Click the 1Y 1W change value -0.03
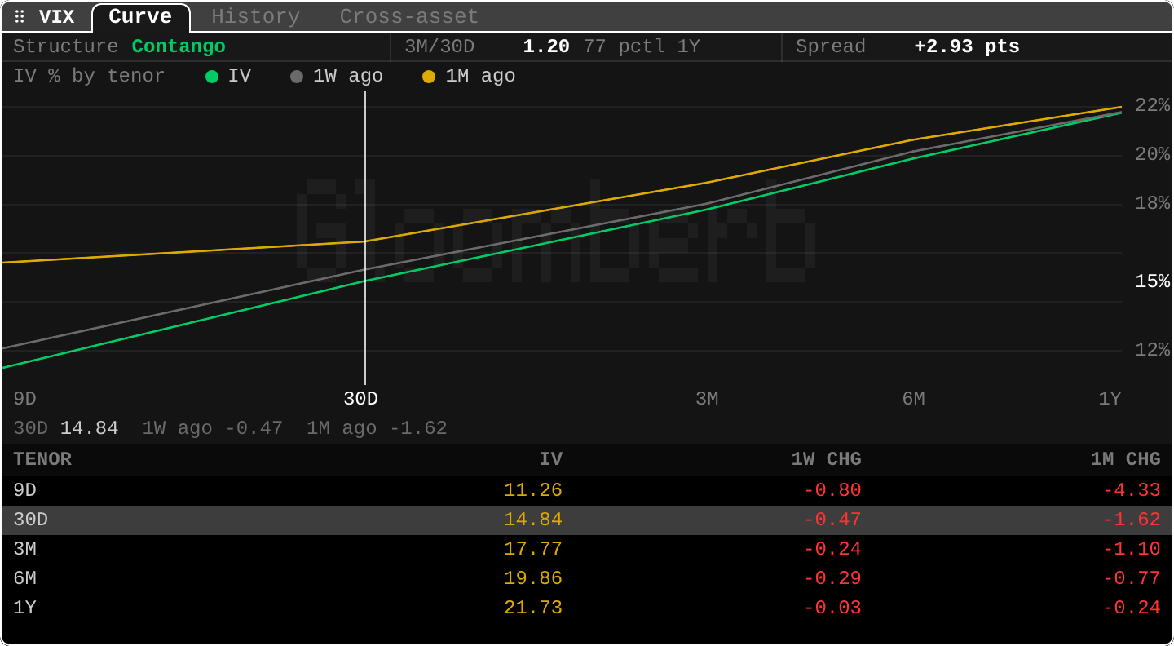1174x646 pixels. tap(832, 608)
